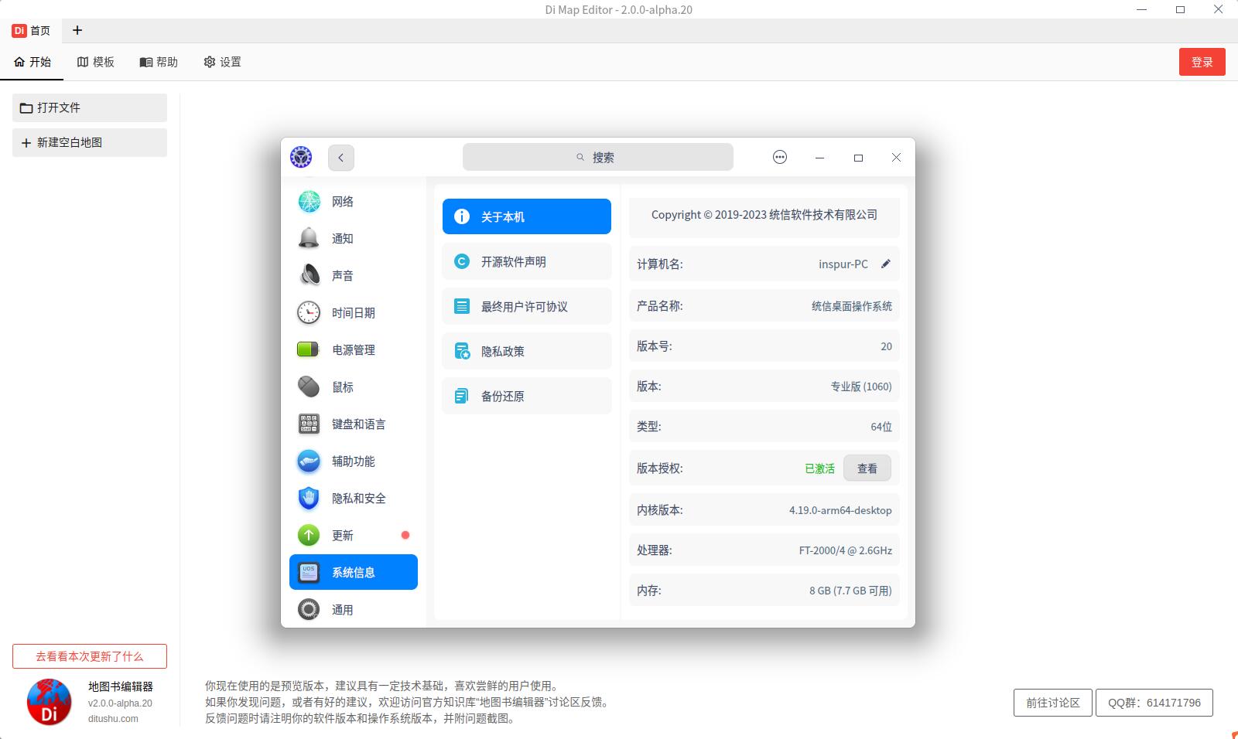Select the Notification bell icon

pos(309,239)
